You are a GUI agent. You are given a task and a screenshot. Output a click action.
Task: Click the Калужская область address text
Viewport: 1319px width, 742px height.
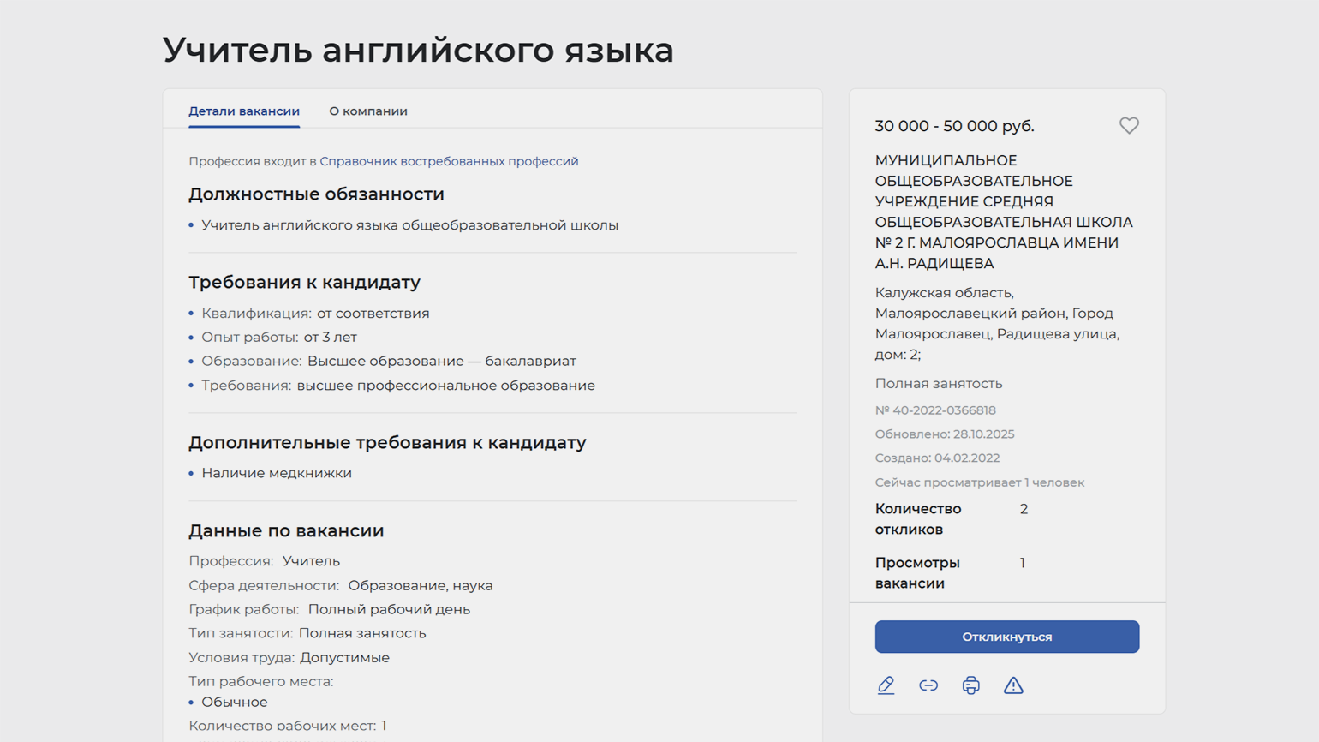[996, 323]
